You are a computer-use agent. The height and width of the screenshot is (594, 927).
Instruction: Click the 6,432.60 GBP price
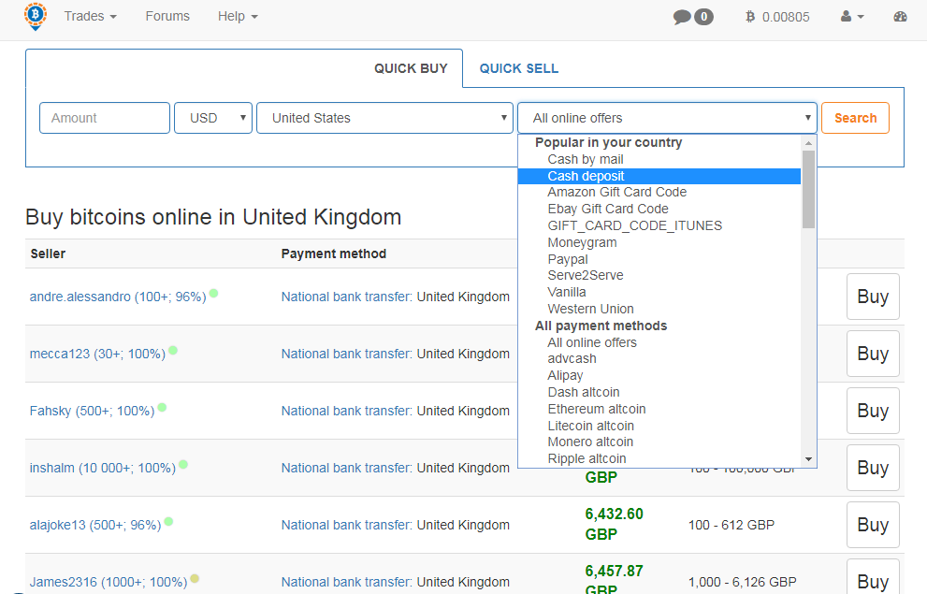tap(615, 524)
